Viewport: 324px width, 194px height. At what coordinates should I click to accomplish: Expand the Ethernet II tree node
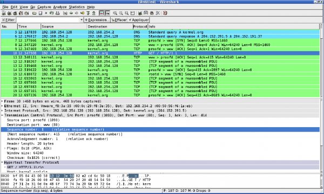pos(2,106)
